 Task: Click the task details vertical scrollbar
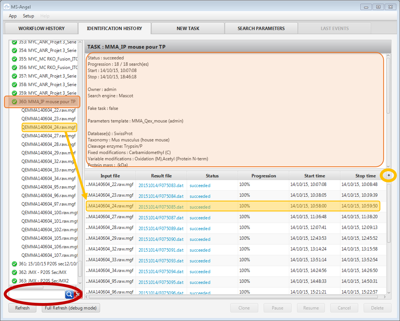click(388, 86)
